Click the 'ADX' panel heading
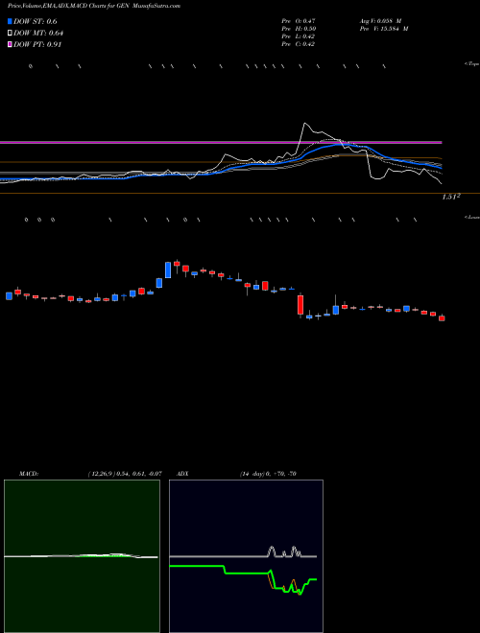The width and height of the screenshot is (480, 633). [183, 474]
